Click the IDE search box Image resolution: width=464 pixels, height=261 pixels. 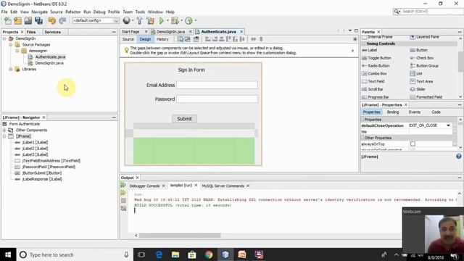428,12
